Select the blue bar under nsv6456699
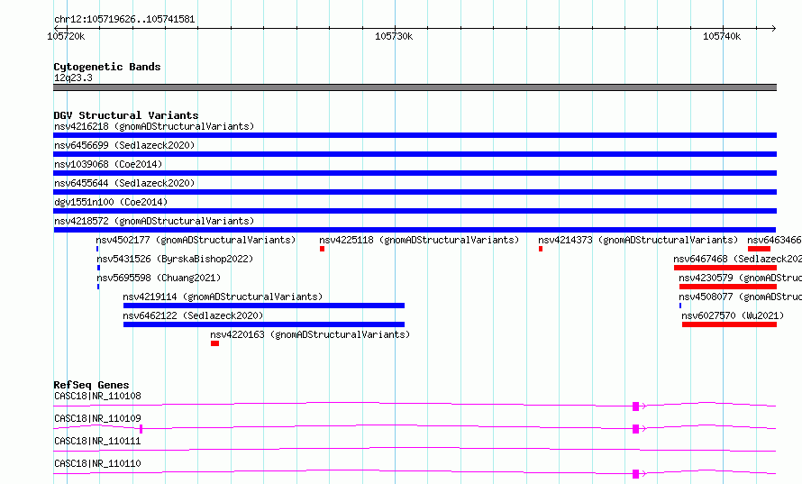802x484 pixels. tap(415, 154)
